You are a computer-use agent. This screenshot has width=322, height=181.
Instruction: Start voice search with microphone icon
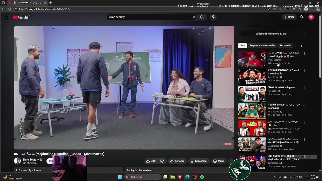[x=213, y=17]
